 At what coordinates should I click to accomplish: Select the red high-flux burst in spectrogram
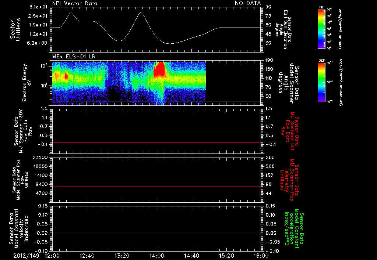(x=159, y=70)
